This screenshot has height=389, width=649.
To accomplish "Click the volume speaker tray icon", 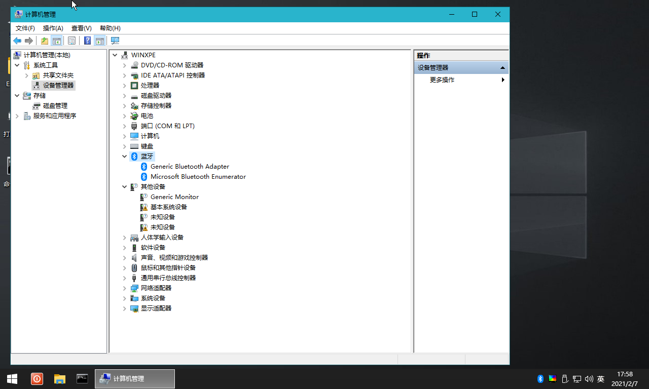I will click(x=589, y=379).
